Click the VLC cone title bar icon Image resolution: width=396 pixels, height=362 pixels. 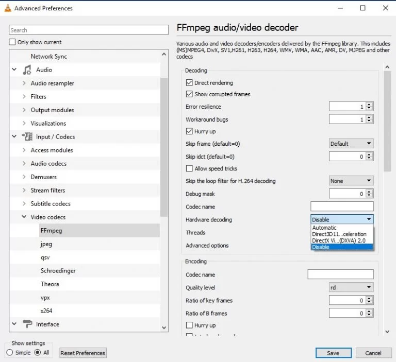[x=7, y=8]
